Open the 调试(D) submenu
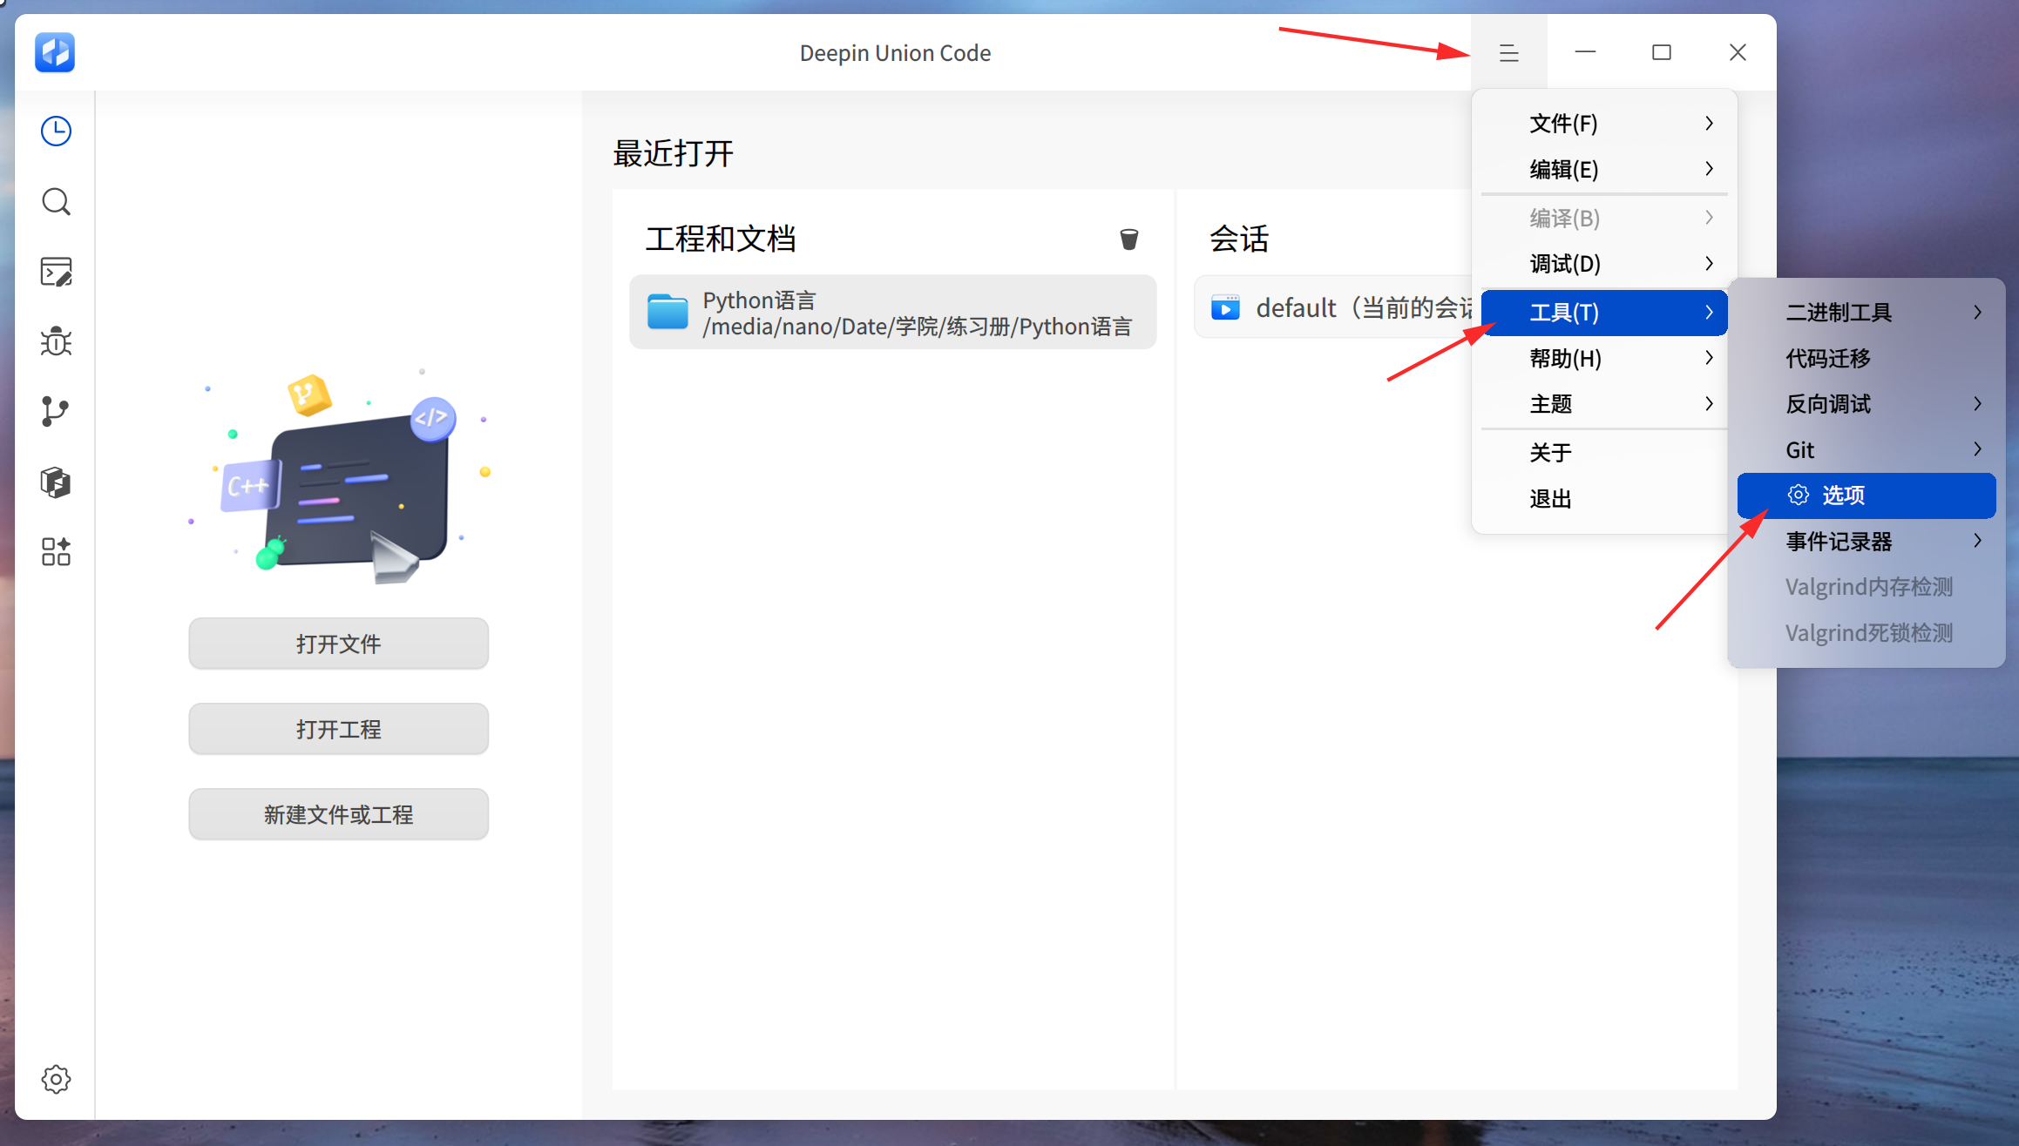Screen dimensions: 2019x1146 1604,263
